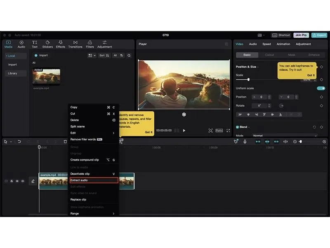330x248 pixels.
Task: Uncheck the Blend checkbox
Action: click(x=238, y=127)
